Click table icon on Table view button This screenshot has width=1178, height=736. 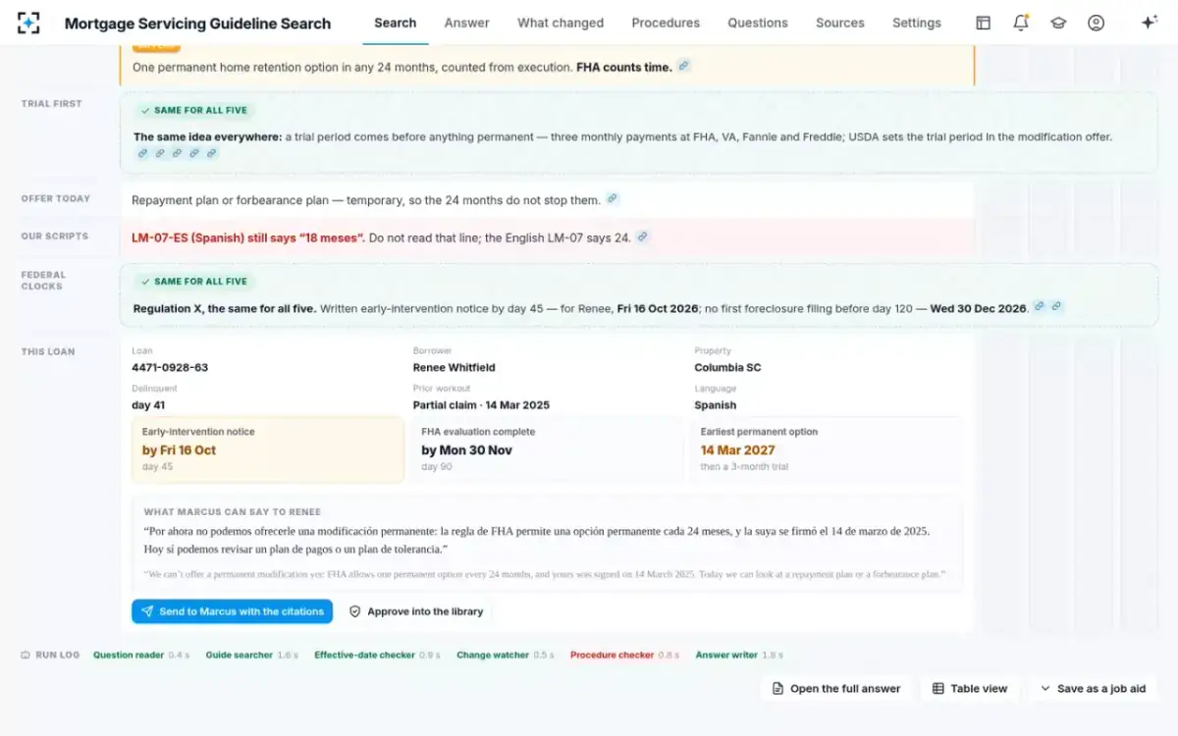(x=938, y=689)
